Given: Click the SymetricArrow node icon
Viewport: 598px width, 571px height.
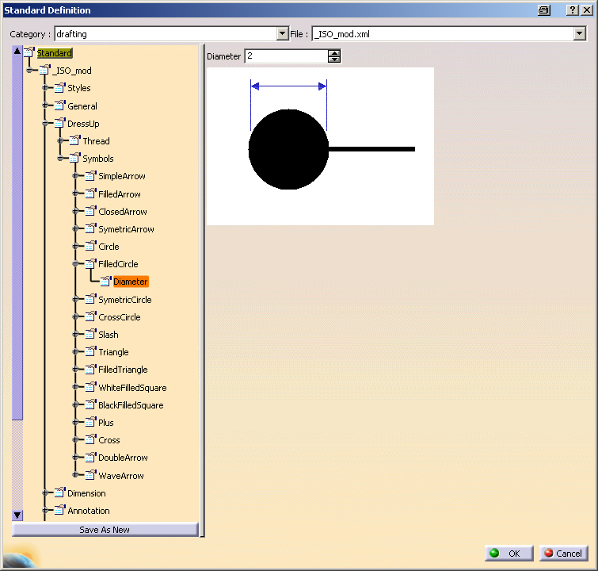Looking at the screenshot, I should tap(91, 228).
